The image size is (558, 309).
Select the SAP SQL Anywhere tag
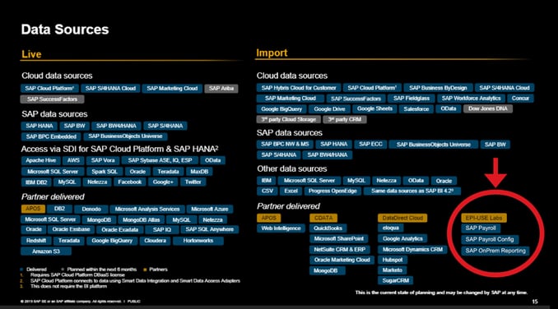point(209,229)
